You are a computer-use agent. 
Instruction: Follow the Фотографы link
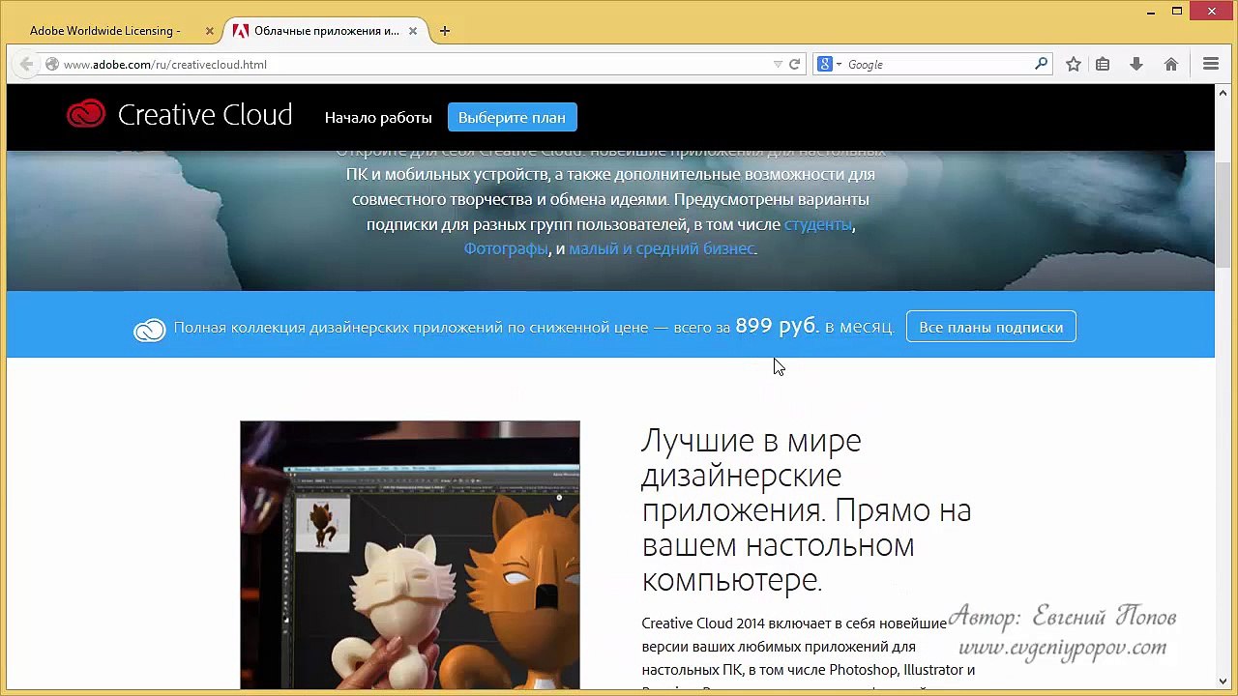coord(506,248)
